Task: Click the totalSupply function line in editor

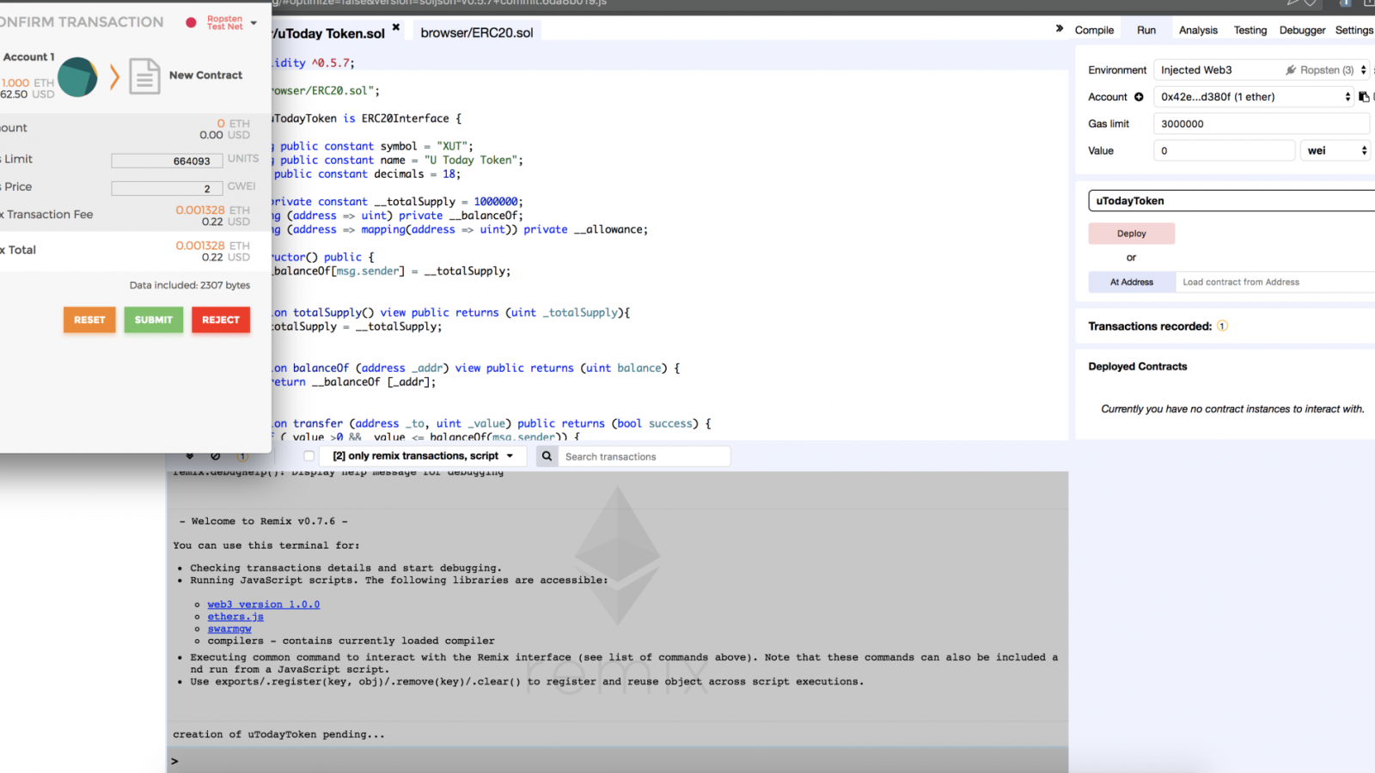Action: click(452, 313)
